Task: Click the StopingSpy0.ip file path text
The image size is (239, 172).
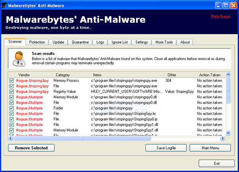Action: point(124,119)
